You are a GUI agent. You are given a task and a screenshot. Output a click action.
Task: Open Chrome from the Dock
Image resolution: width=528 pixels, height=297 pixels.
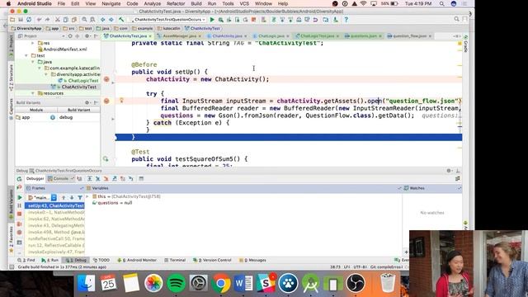(x=221, y=283)
